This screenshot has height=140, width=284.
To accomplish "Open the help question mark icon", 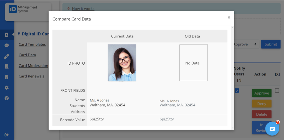I will click(x=7, y=98).
